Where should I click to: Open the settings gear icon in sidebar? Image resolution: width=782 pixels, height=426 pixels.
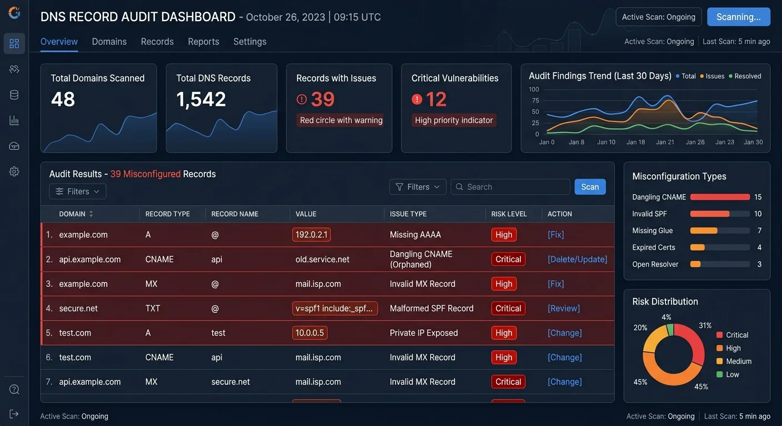click(14, 171)
